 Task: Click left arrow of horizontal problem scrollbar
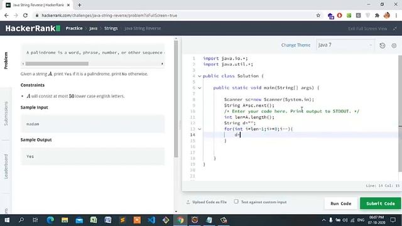(x=23, y=63)
